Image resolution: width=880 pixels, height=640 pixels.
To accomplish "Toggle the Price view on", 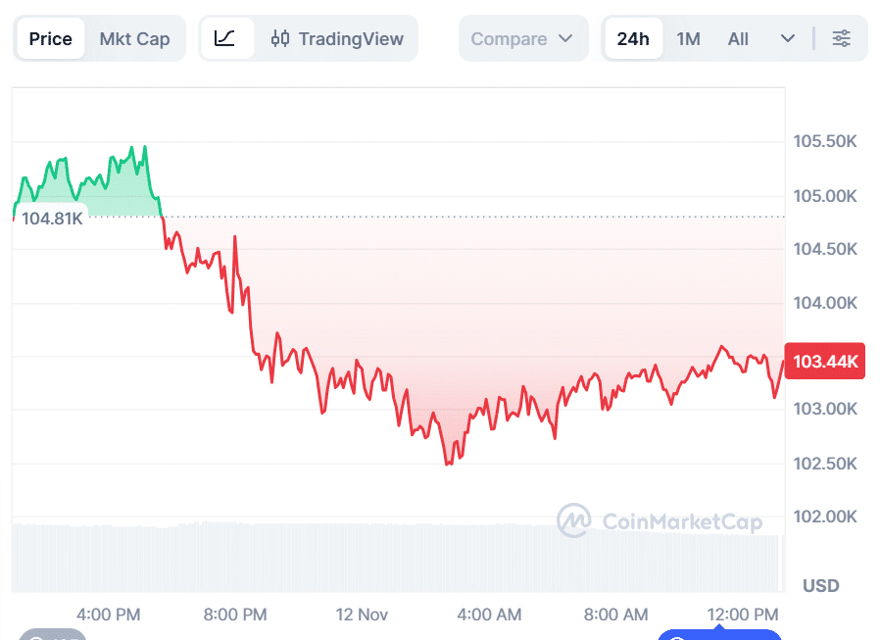I will pos(50,38).
